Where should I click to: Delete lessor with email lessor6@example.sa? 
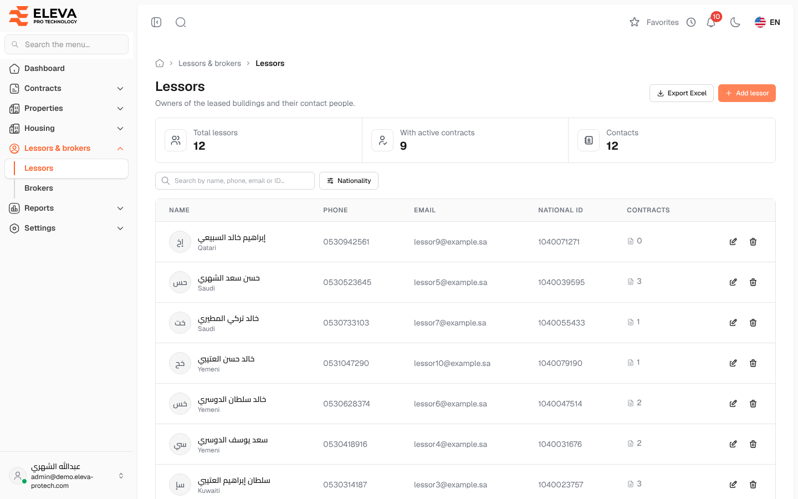click(x=753, y=404)
